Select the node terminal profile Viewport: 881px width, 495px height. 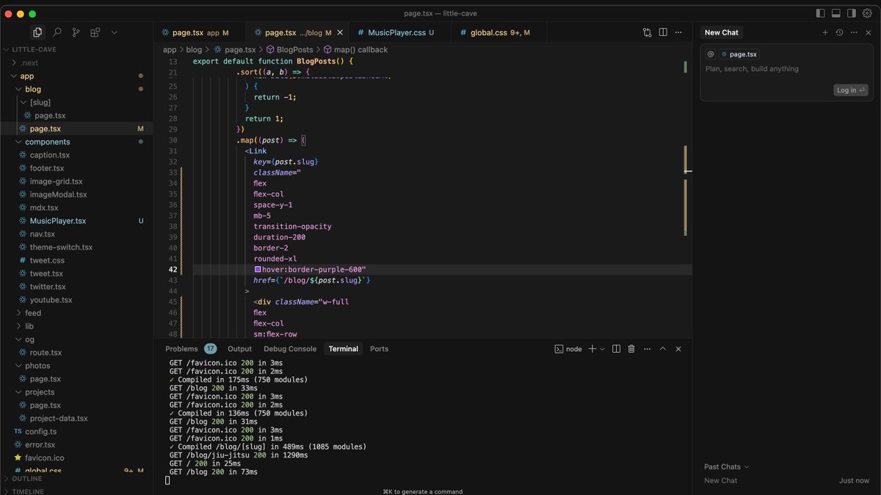pyautogui.click(x=568, y=349)
